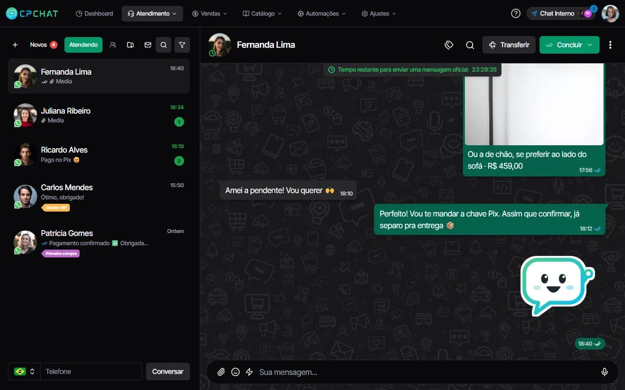Record audio with the microphone icon
Image resolution: width=625 pixels, height=390 pixels.
click(x=604, y=372)
